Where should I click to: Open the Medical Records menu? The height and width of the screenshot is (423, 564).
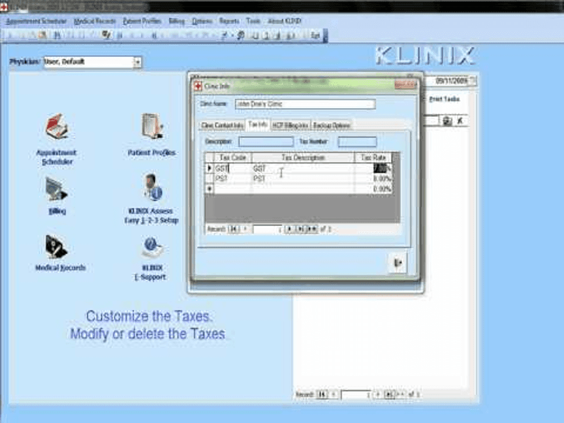pyautogui.click(x=95, y=21)
